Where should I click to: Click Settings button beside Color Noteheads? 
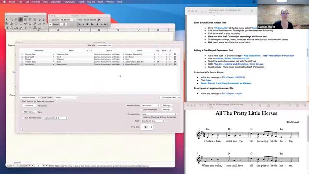167,109
